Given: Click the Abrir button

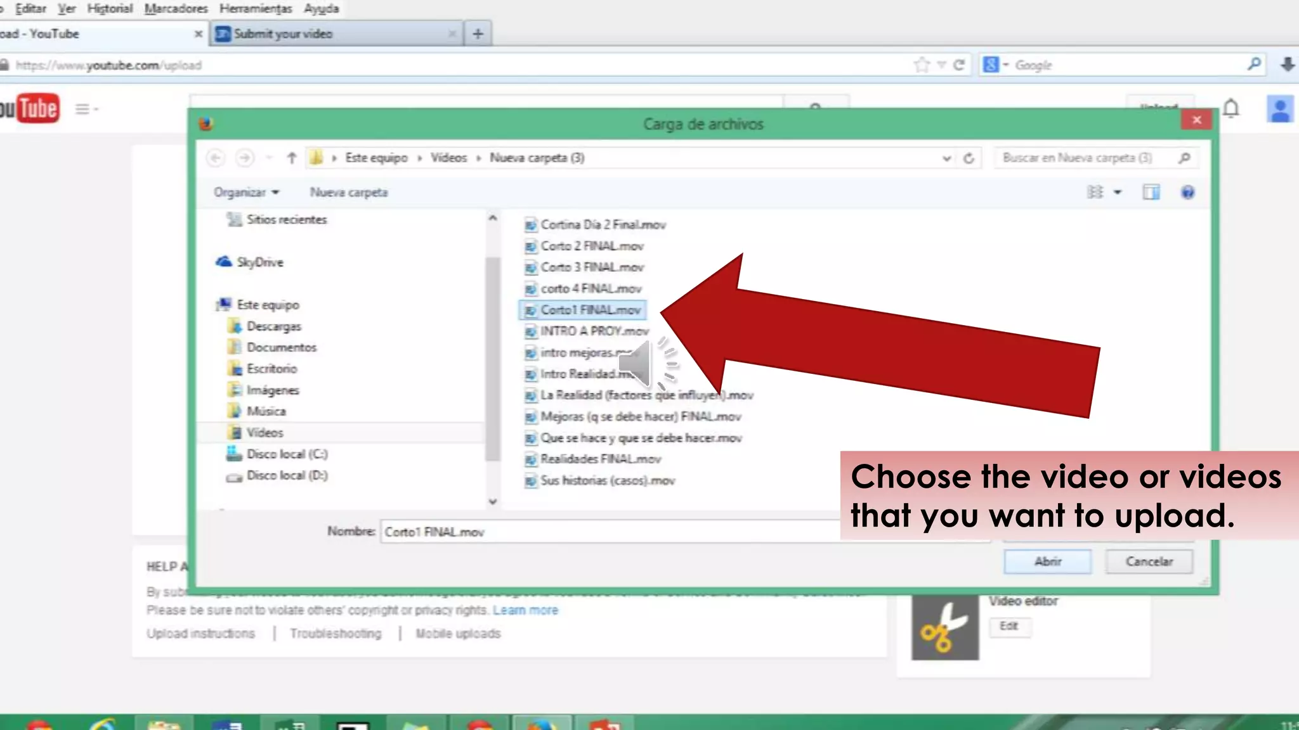Looking at the screenshot, I should pyautogui.click(x=1048, y=561).
